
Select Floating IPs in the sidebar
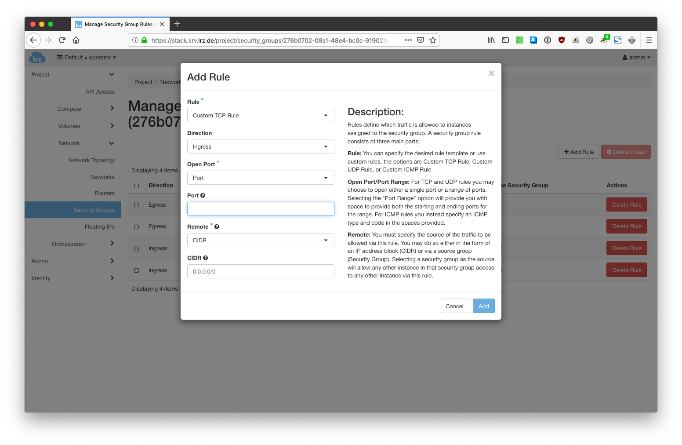[x=99, y=227]
